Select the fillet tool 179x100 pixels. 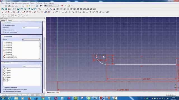39,12
